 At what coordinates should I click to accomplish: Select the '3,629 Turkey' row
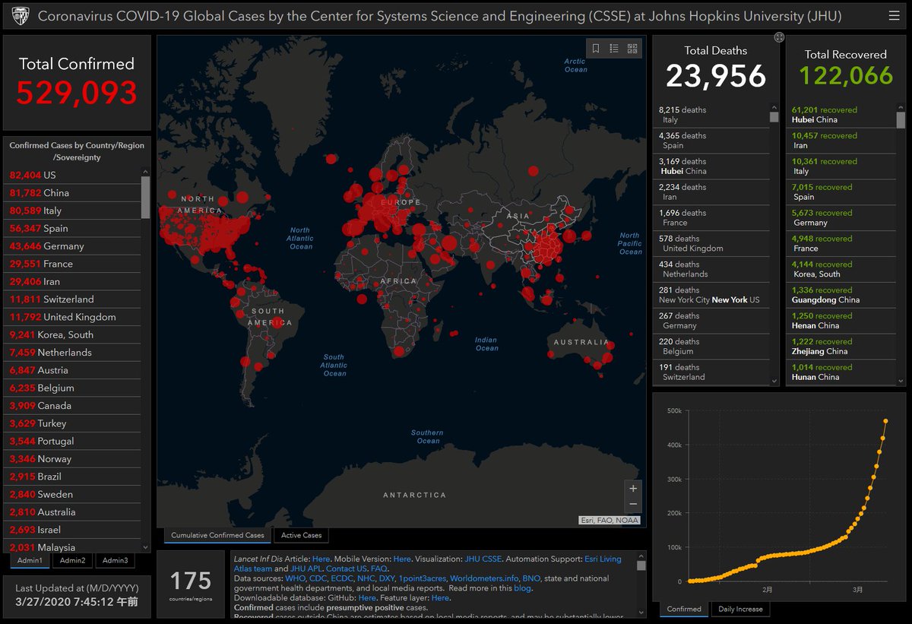coord(72,423)
